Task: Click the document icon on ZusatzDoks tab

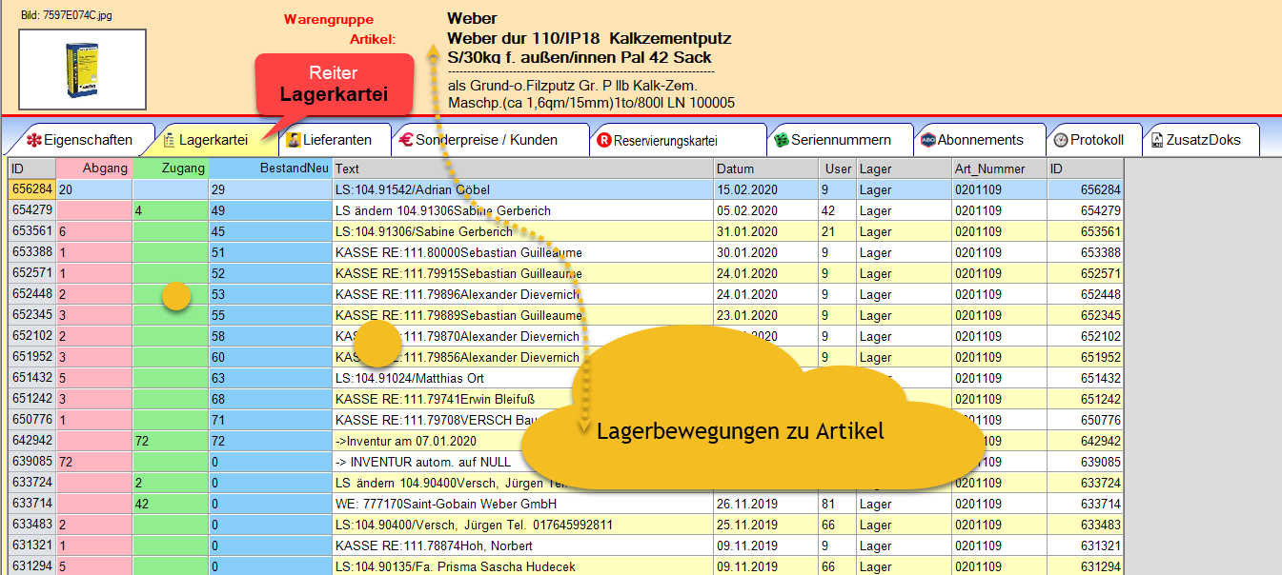Action: click(1157, 140)
